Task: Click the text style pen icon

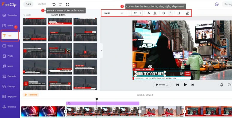Action: coord(187,13)
